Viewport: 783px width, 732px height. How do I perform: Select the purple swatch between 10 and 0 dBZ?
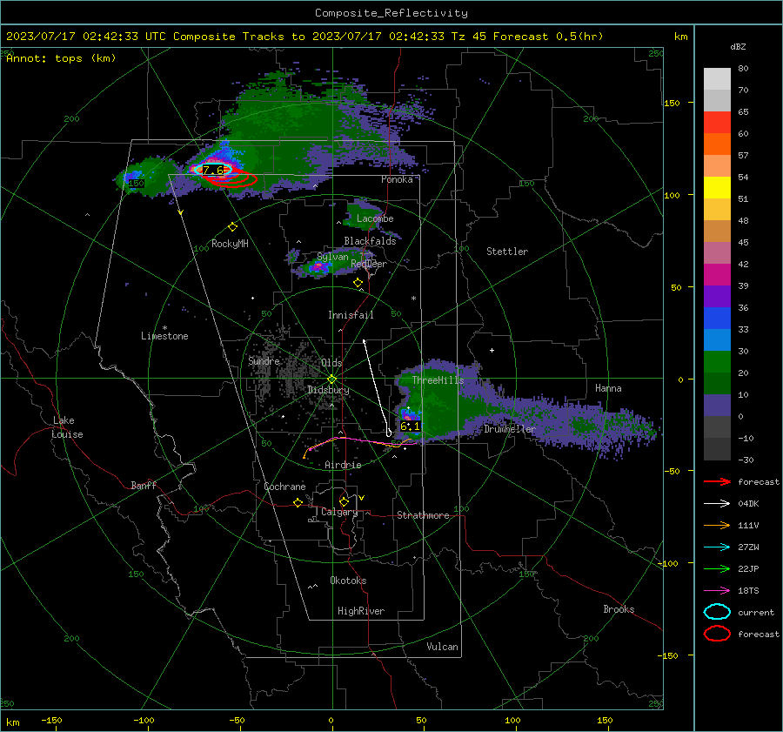click(717, 406)
